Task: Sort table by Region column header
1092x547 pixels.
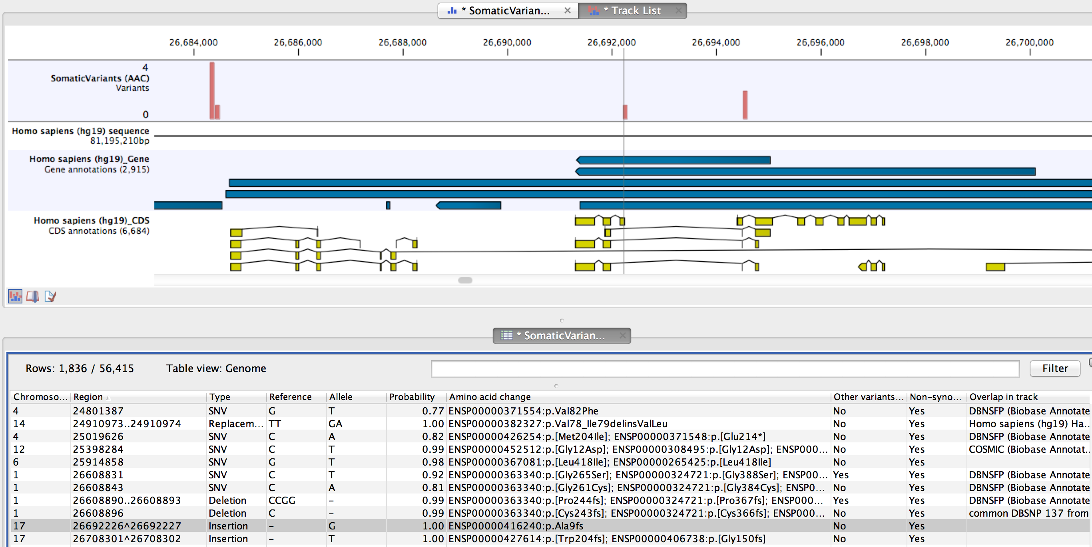Action: coord(138,397)
